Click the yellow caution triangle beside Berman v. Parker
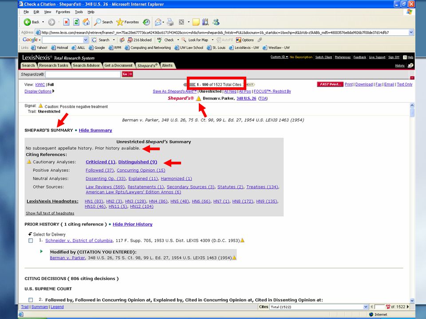Image resolution: width=426 pixels, height=319 pixels. 199,98
